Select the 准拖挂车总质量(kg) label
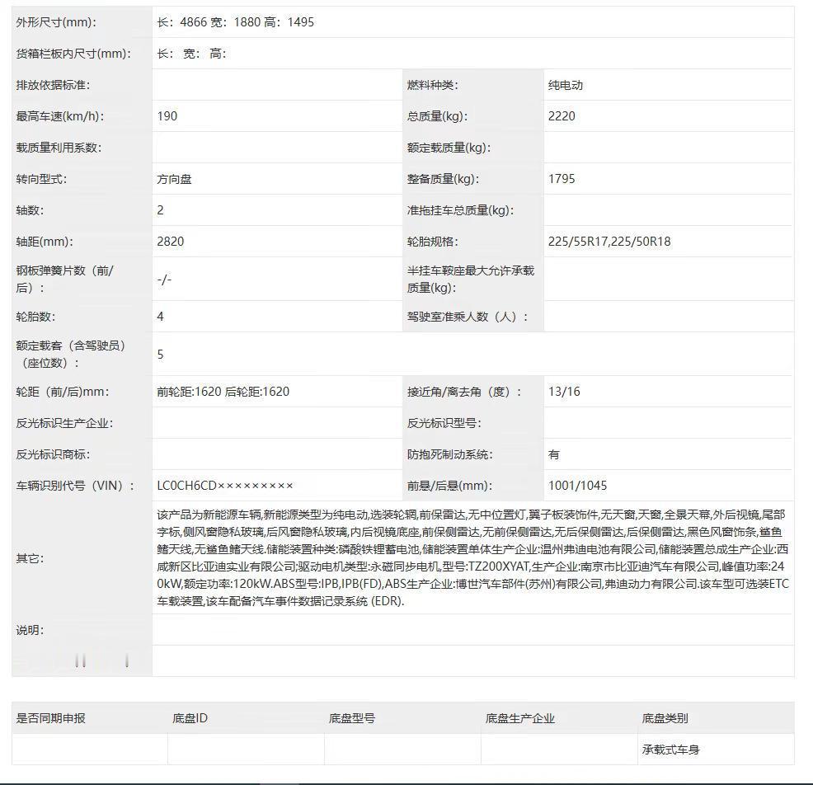 460,210
